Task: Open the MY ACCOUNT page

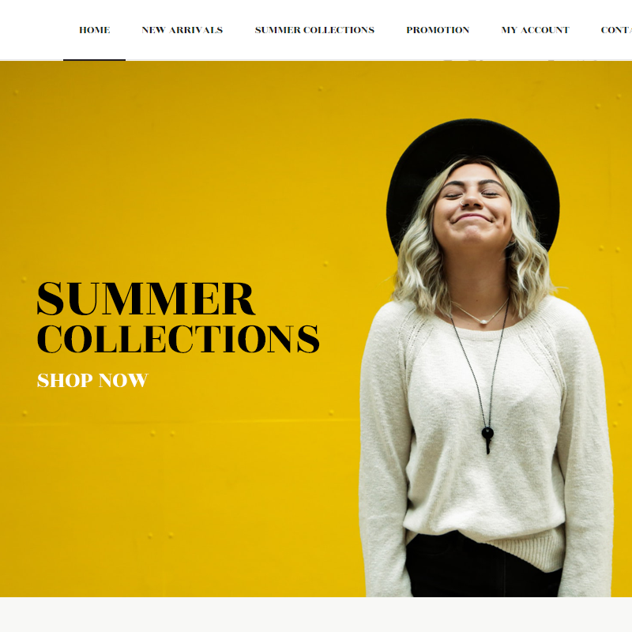Action: pyautogui.click(x=535, y=30)
